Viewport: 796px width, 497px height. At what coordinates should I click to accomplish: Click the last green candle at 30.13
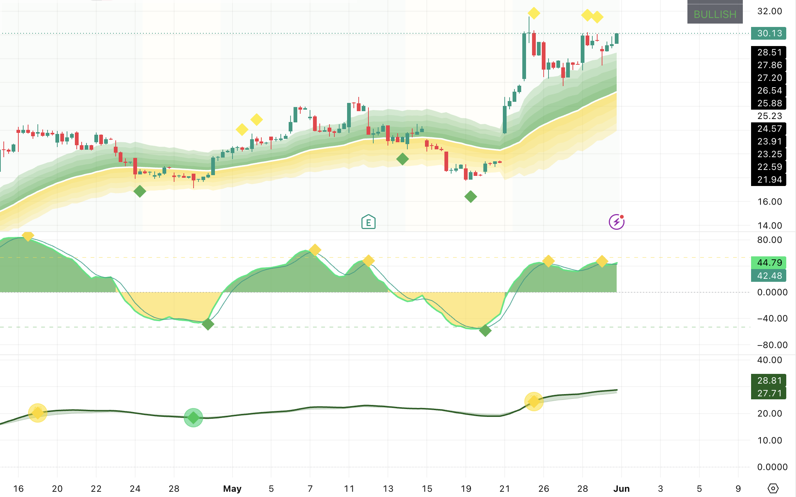click(x=616, y=39)
